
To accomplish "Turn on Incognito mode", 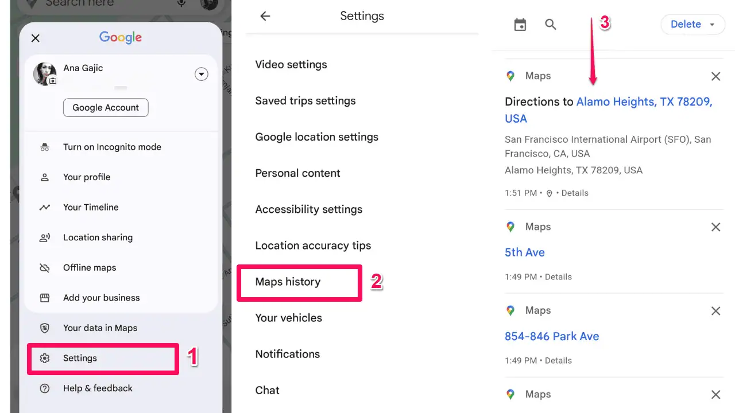I will tap(112, 147).
